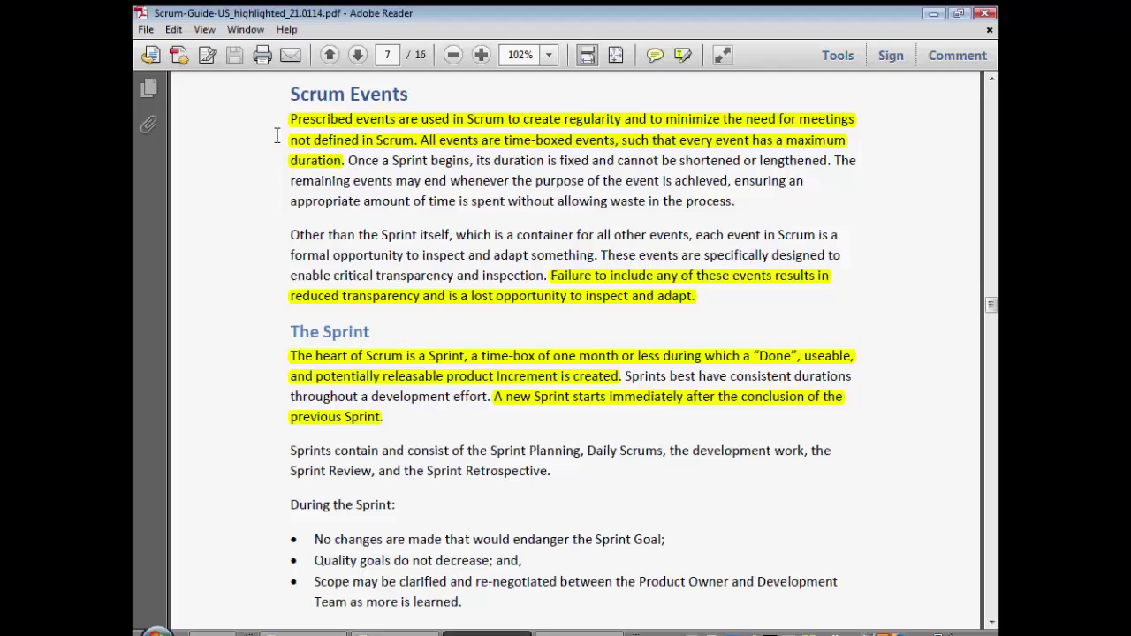
Task: Click the zoom value field showing 102%
Action: point(520,55)
